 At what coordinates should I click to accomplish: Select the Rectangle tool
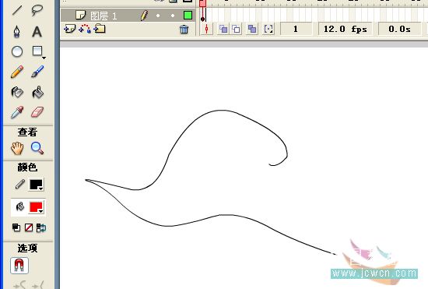click(x=37, y=51)
